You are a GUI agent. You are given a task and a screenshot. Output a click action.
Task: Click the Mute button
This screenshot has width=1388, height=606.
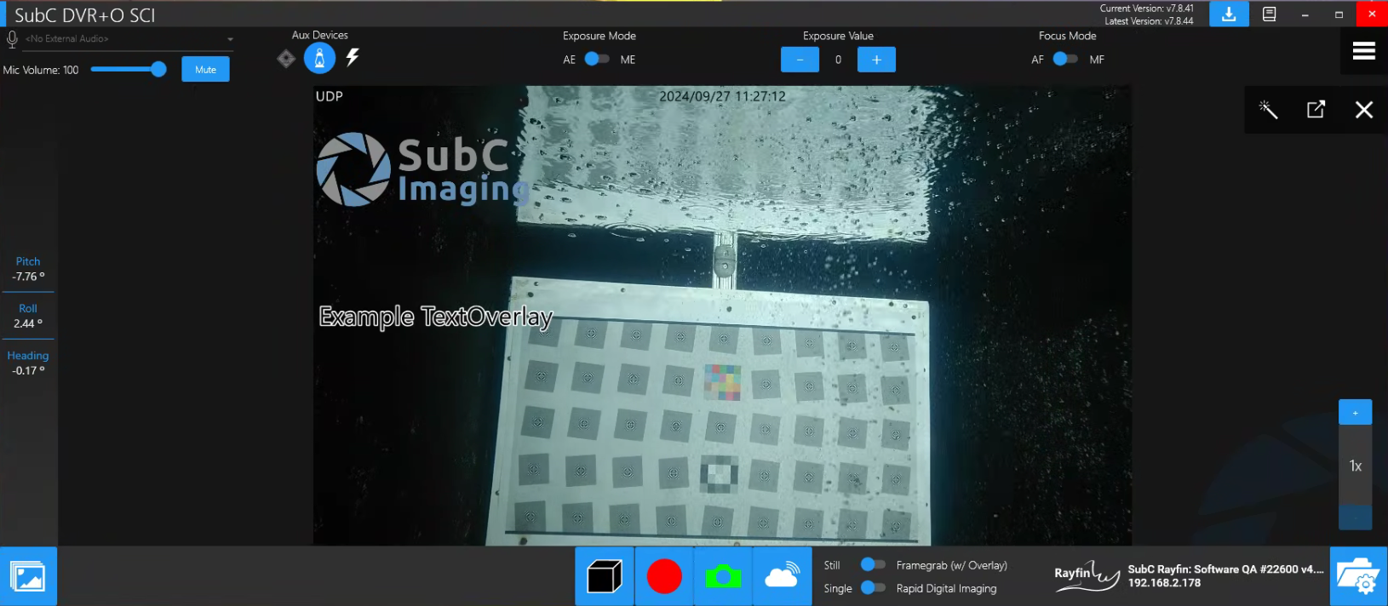pos(205,70)
